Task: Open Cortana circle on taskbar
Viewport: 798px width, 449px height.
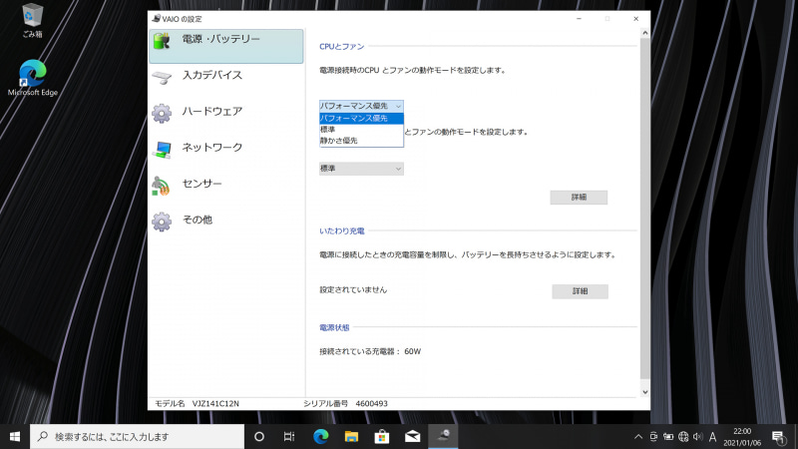Action: tap(259, 436)
